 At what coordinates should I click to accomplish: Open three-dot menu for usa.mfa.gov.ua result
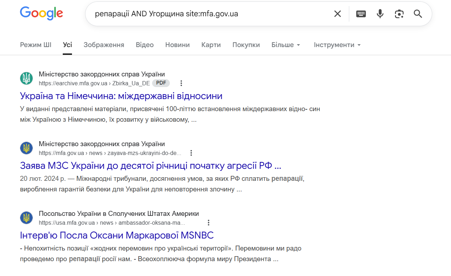pyautogui.click(x=208, y=223)
